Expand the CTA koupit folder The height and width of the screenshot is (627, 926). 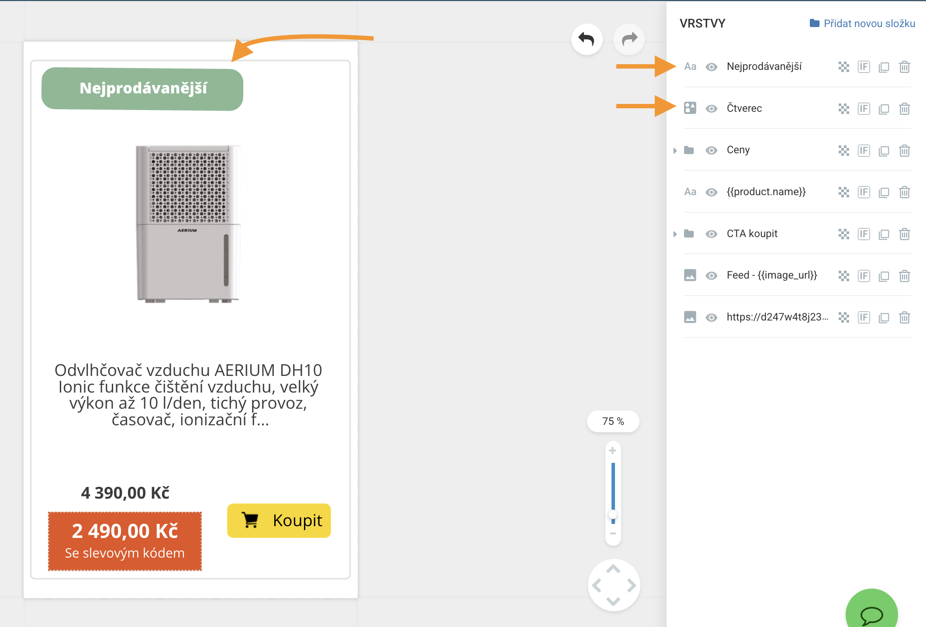tap(675, 234)
